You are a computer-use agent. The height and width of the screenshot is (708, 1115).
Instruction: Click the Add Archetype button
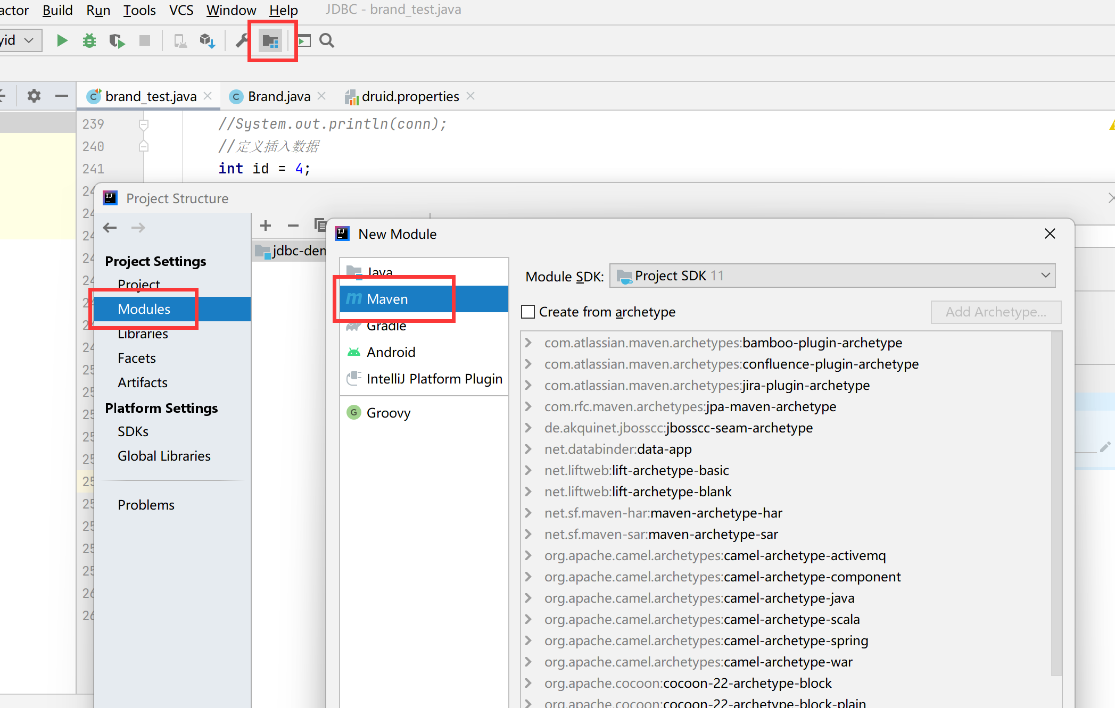pyautogui.click(x=995, y=312)
